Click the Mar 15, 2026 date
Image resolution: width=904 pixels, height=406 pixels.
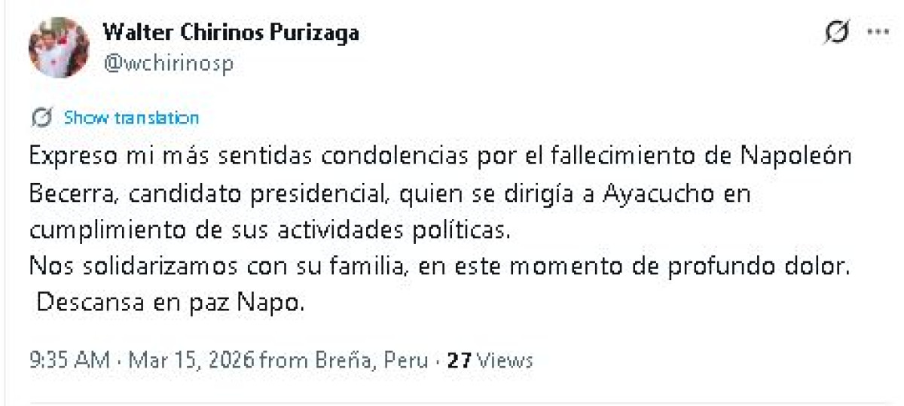[x=191, y=360]
